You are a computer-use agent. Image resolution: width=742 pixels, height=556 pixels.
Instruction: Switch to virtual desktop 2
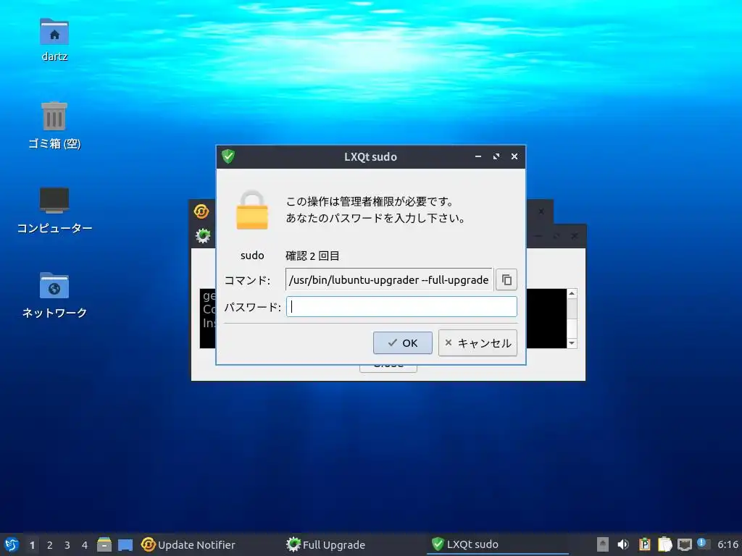click(x=50, y=545)
